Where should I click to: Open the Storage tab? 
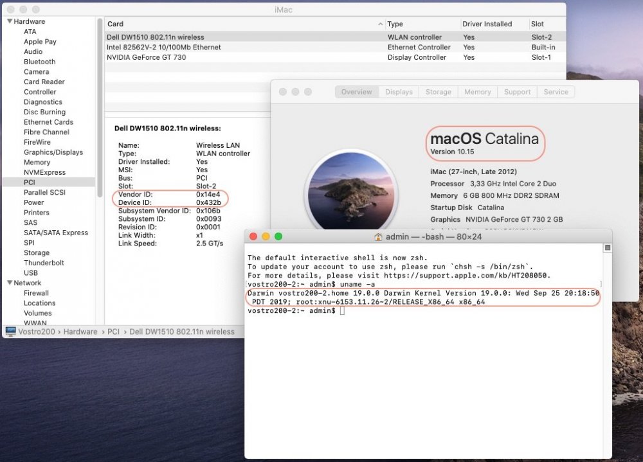coord(438,92)
